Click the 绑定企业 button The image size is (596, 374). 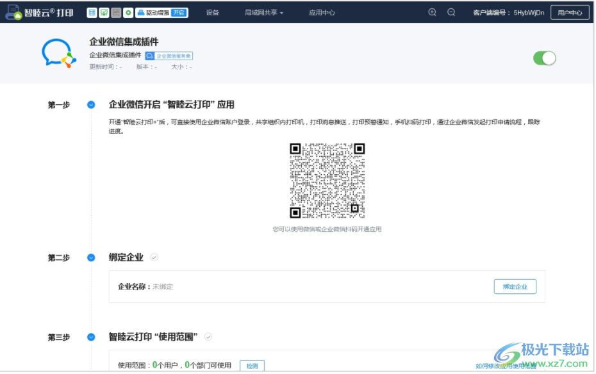point(515,287)
